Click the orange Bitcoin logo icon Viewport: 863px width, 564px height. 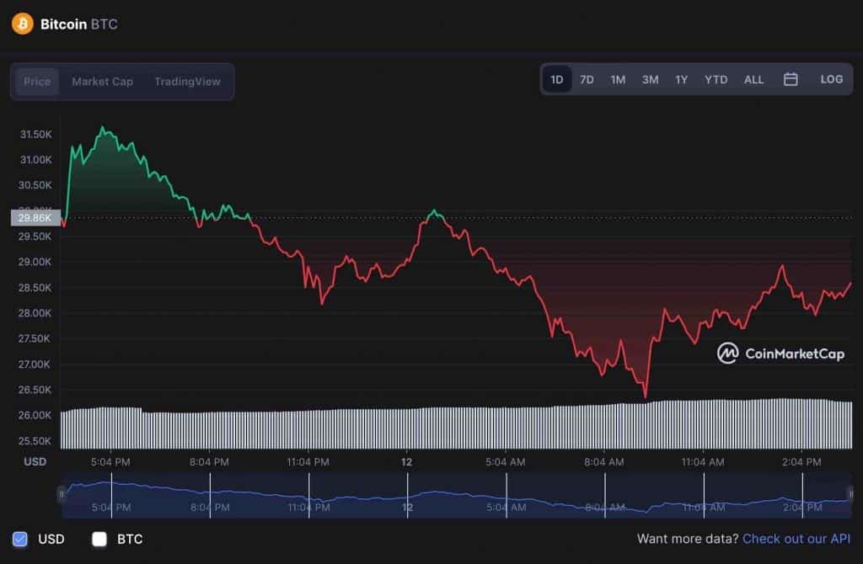pyautogui.click(x=23, y=24)
